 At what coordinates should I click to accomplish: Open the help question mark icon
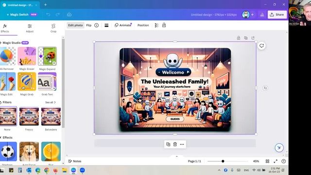[284, 161]
